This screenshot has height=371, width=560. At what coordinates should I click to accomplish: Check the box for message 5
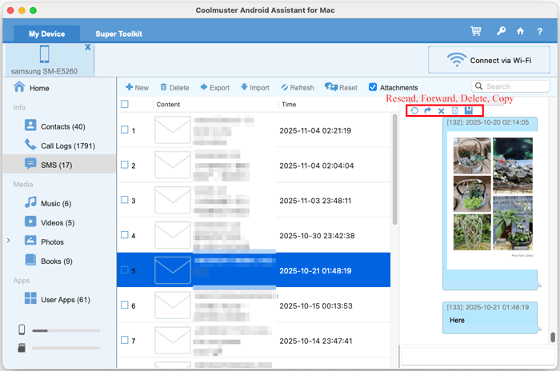pos(125,269)
